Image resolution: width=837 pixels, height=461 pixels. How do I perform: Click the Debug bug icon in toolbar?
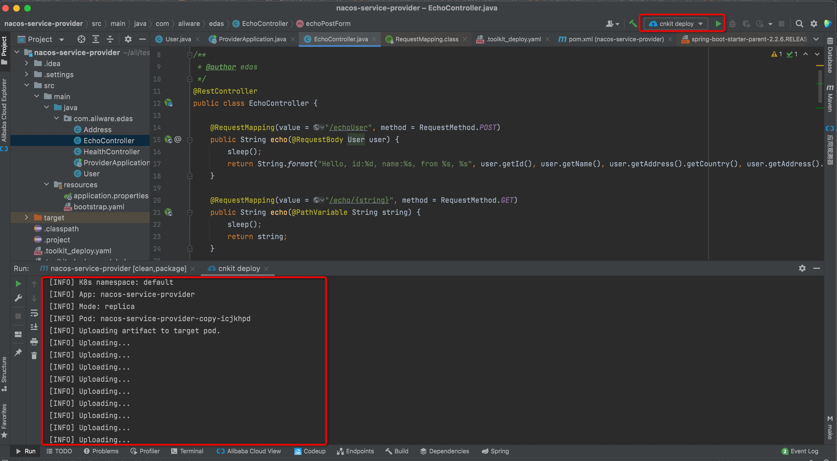coord(732,24)
